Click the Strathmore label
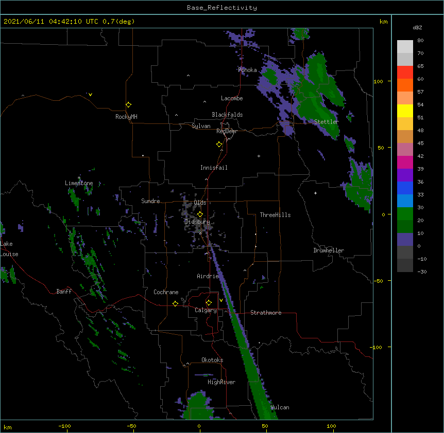This screenshot has width=444, height=433. (x=266, y=313)
